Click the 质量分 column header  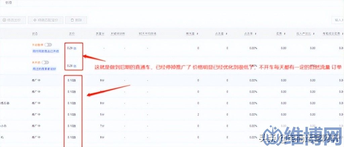point(100,34)
